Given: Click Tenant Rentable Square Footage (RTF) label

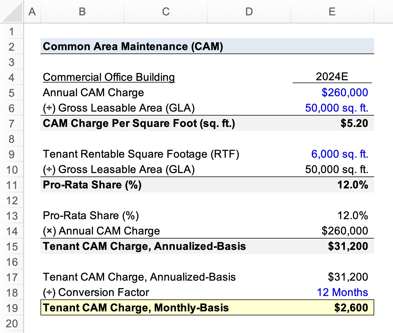Looking at the screenshot, I should pyautogui.click(x=141, y=154).
